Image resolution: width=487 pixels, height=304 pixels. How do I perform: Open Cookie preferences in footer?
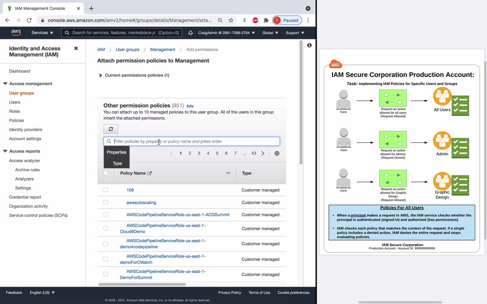[x=293, y=293]
